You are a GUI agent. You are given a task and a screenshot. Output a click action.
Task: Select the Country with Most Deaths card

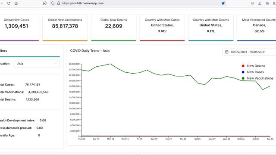point(211,28)
